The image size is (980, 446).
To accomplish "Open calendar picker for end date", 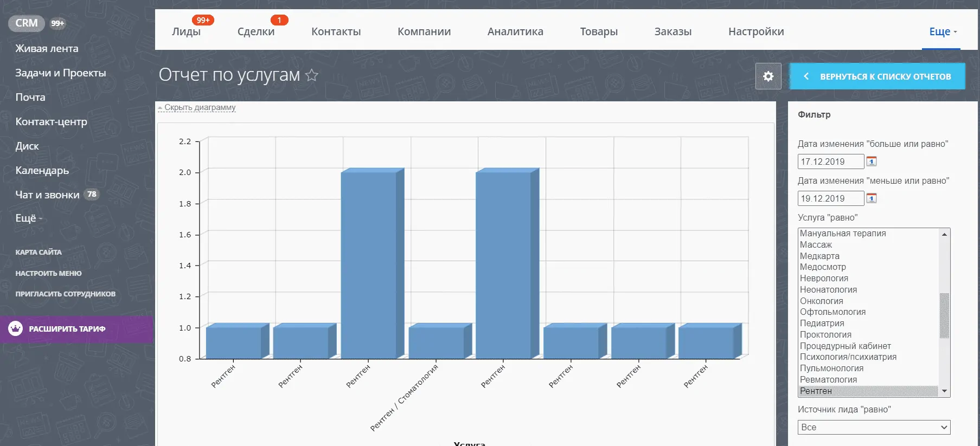I will tap(872, 198).
